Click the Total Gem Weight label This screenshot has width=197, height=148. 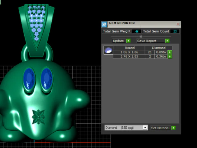pos(117,31)
